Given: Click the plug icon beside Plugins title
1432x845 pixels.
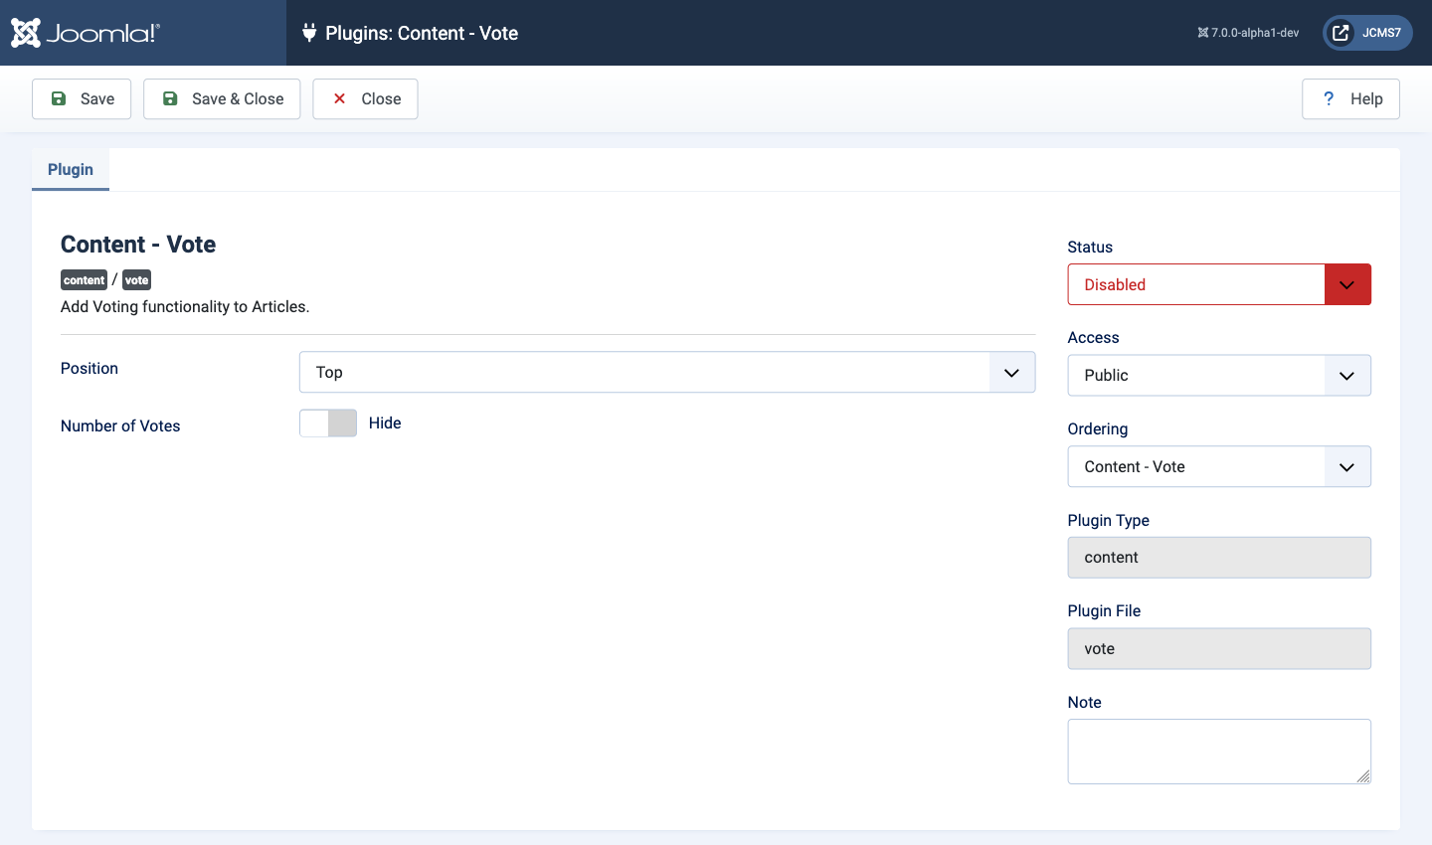Looking at the screenshot, I should (x=309, y=33).
